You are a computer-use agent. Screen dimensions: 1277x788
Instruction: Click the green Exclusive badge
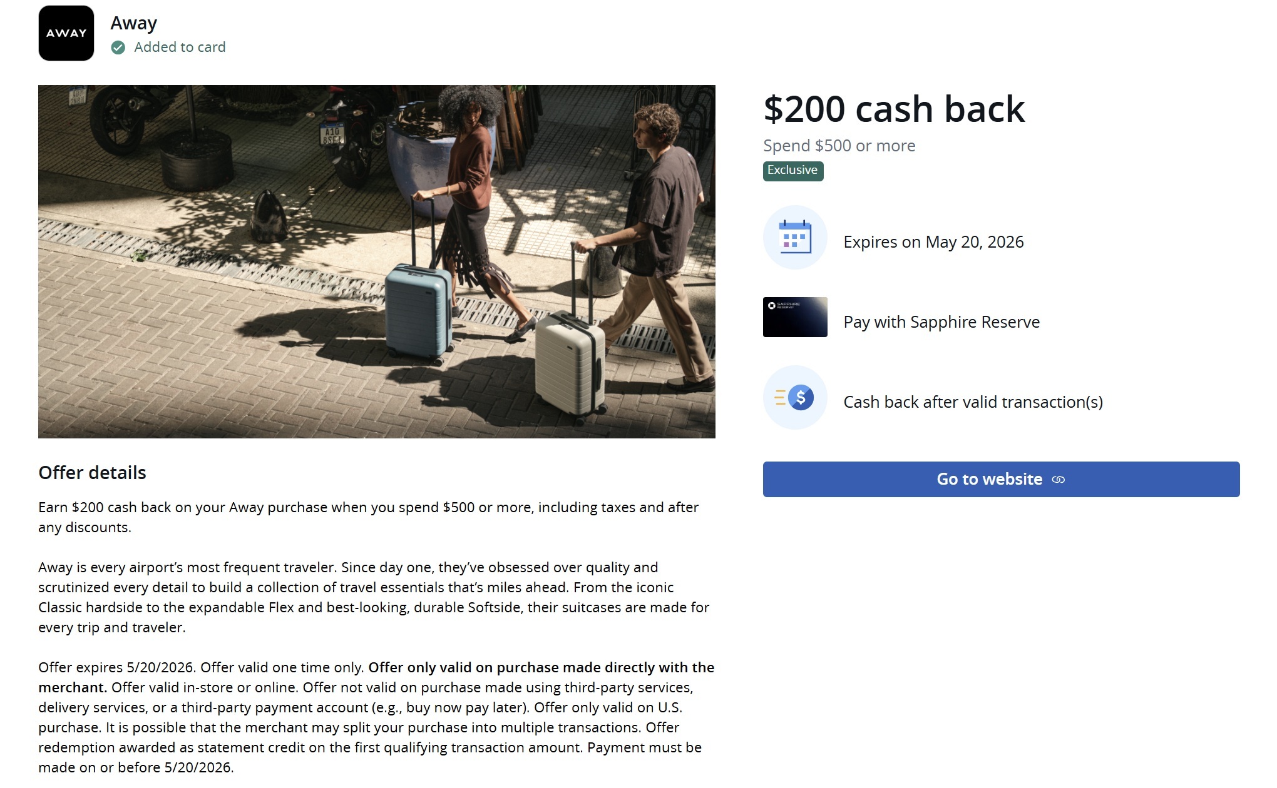click(x=792, y=171)
